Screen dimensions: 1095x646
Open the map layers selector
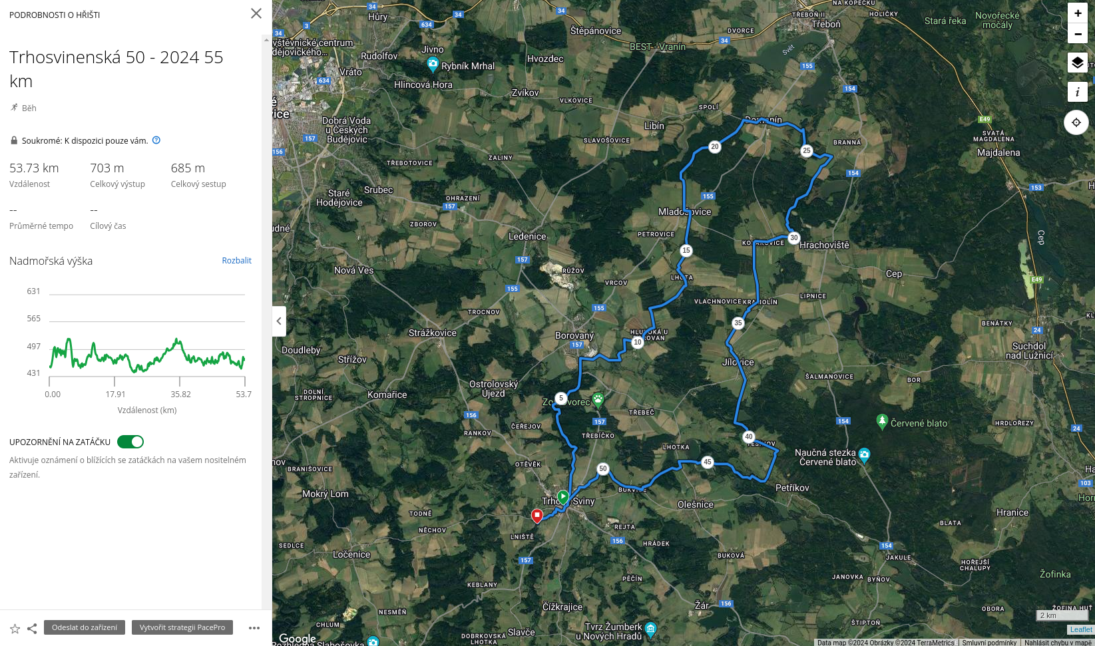click(1077, 63)
